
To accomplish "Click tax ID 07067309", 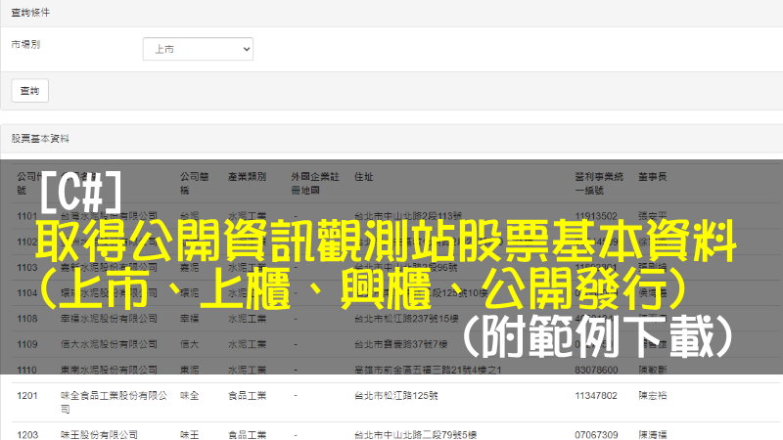I will [x=596, y=435].
